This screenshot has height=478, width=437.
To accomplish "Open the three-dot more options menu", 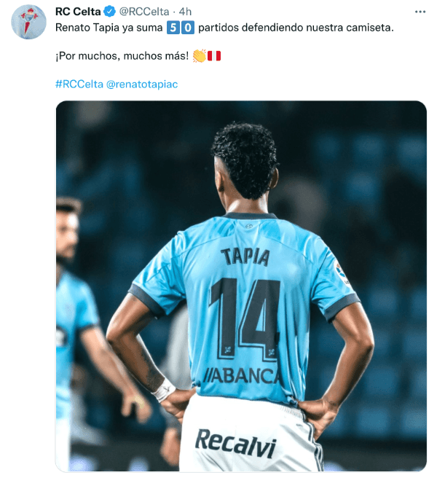I will point(420,12).
